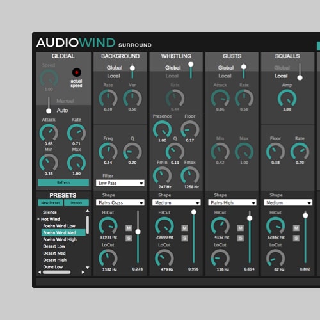Toggle the Manual/Auto speed switch
The height and width of the screenshot is (320, 320).
pyautogui.click(x=49, y=106)
